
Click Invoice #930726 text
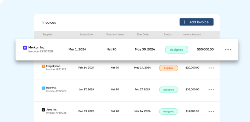click(56, 113)
